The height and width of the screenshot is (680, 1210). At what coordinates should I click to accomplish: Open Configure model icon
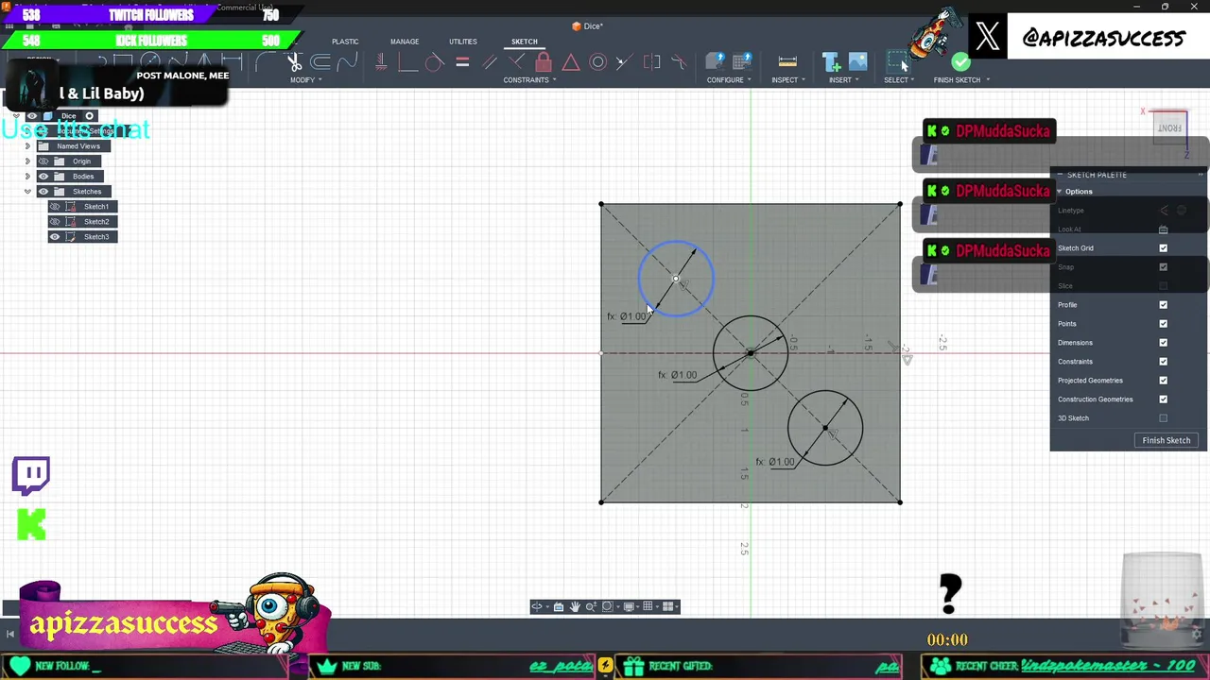pos(715,62)
